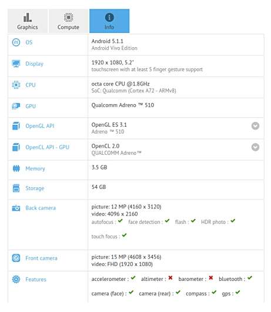Click the Storage disk icon
The height and width of the screenshot is (312, 271).
16,188
